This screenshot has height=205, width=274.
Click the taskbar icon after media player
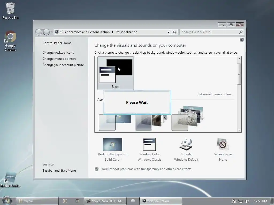77,201
